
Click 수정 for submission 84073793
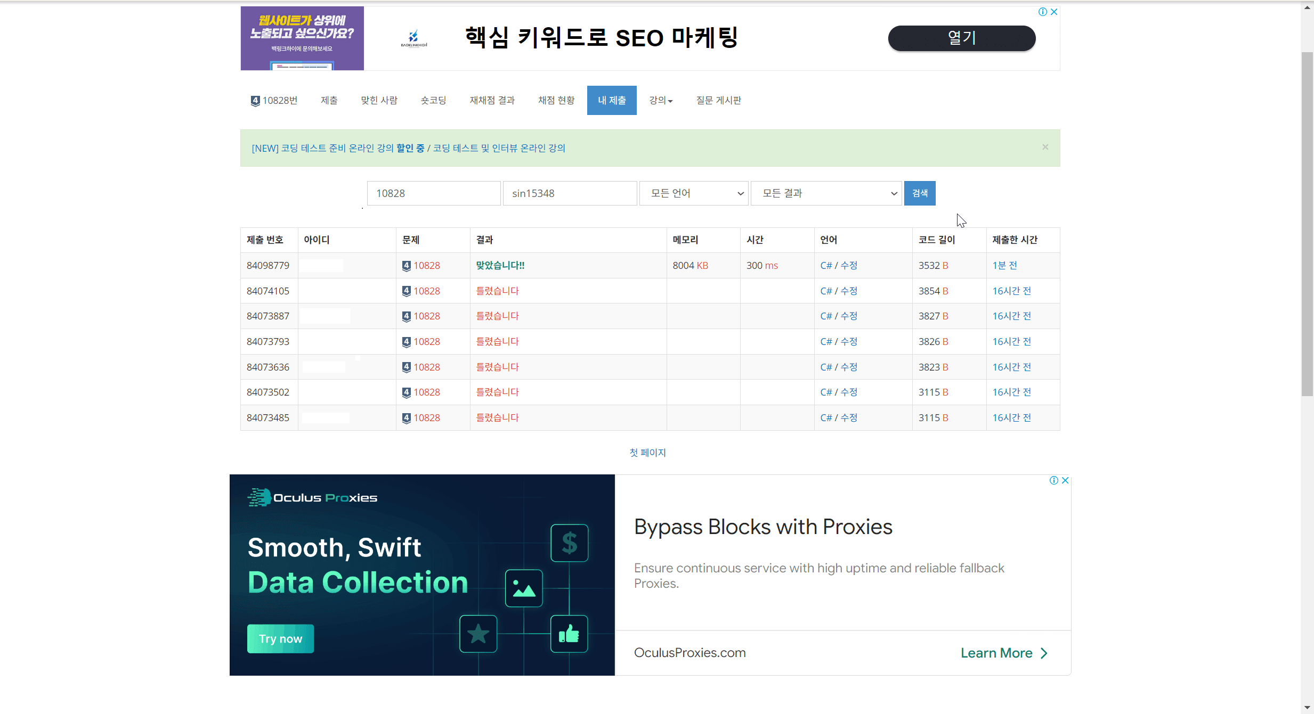click(x=849, y=342)
